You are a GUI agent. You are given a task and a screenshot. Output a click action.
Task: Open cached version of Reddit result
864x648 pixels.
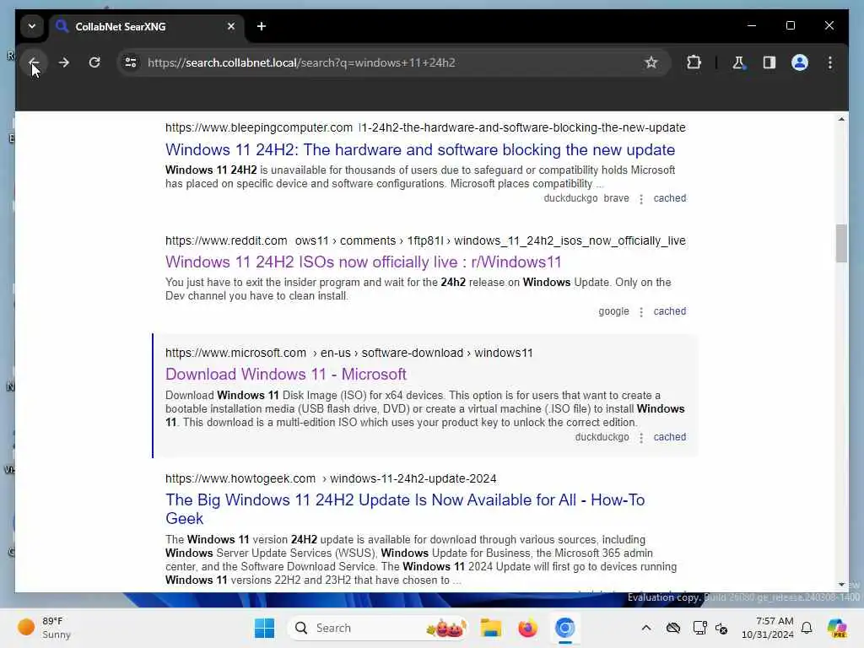click(x=669, y=310)
